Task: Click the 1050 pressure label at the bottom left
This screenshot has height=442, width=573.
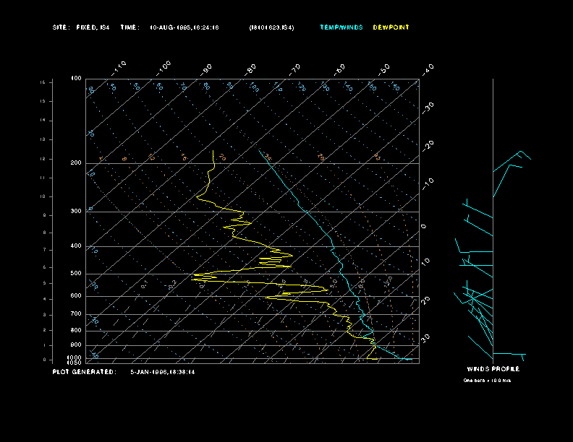Action: pos(75,363)
